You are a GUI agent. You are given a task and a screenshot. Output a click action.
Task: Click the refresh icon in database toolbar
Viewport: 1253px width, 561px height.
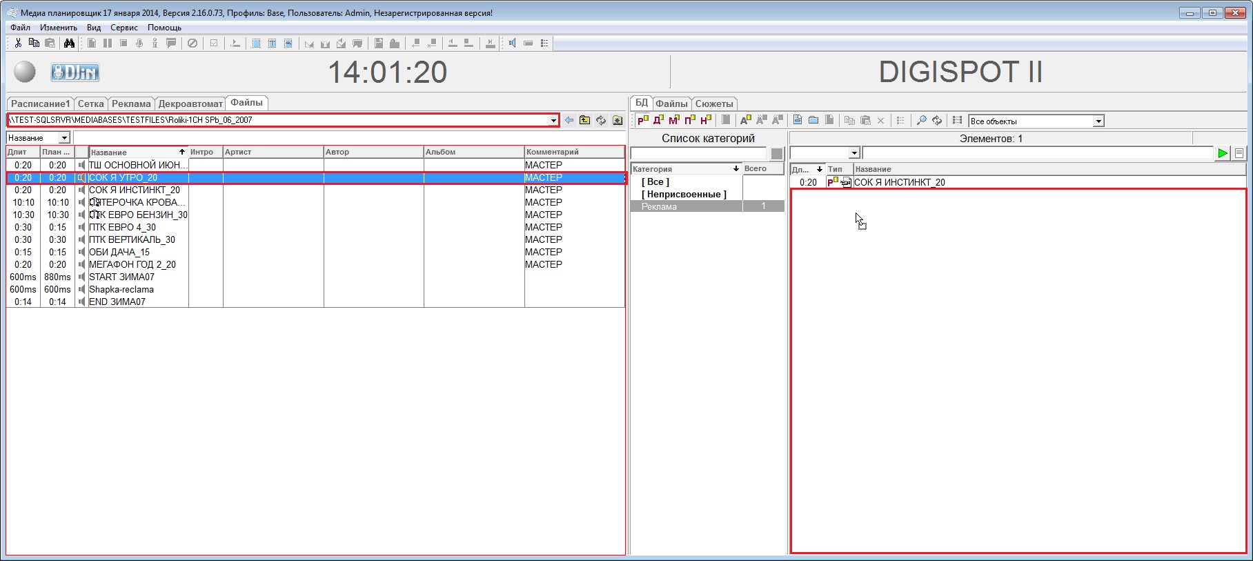937,120
